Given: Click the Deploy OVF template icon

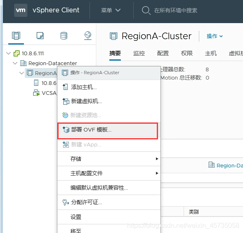Looking at the screenshot, I should pos(66,129).
